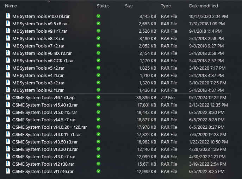Select ME System Tools v6 CCK r1.rar
This screenshot has width=242, height=179.
tap(43, 61)
